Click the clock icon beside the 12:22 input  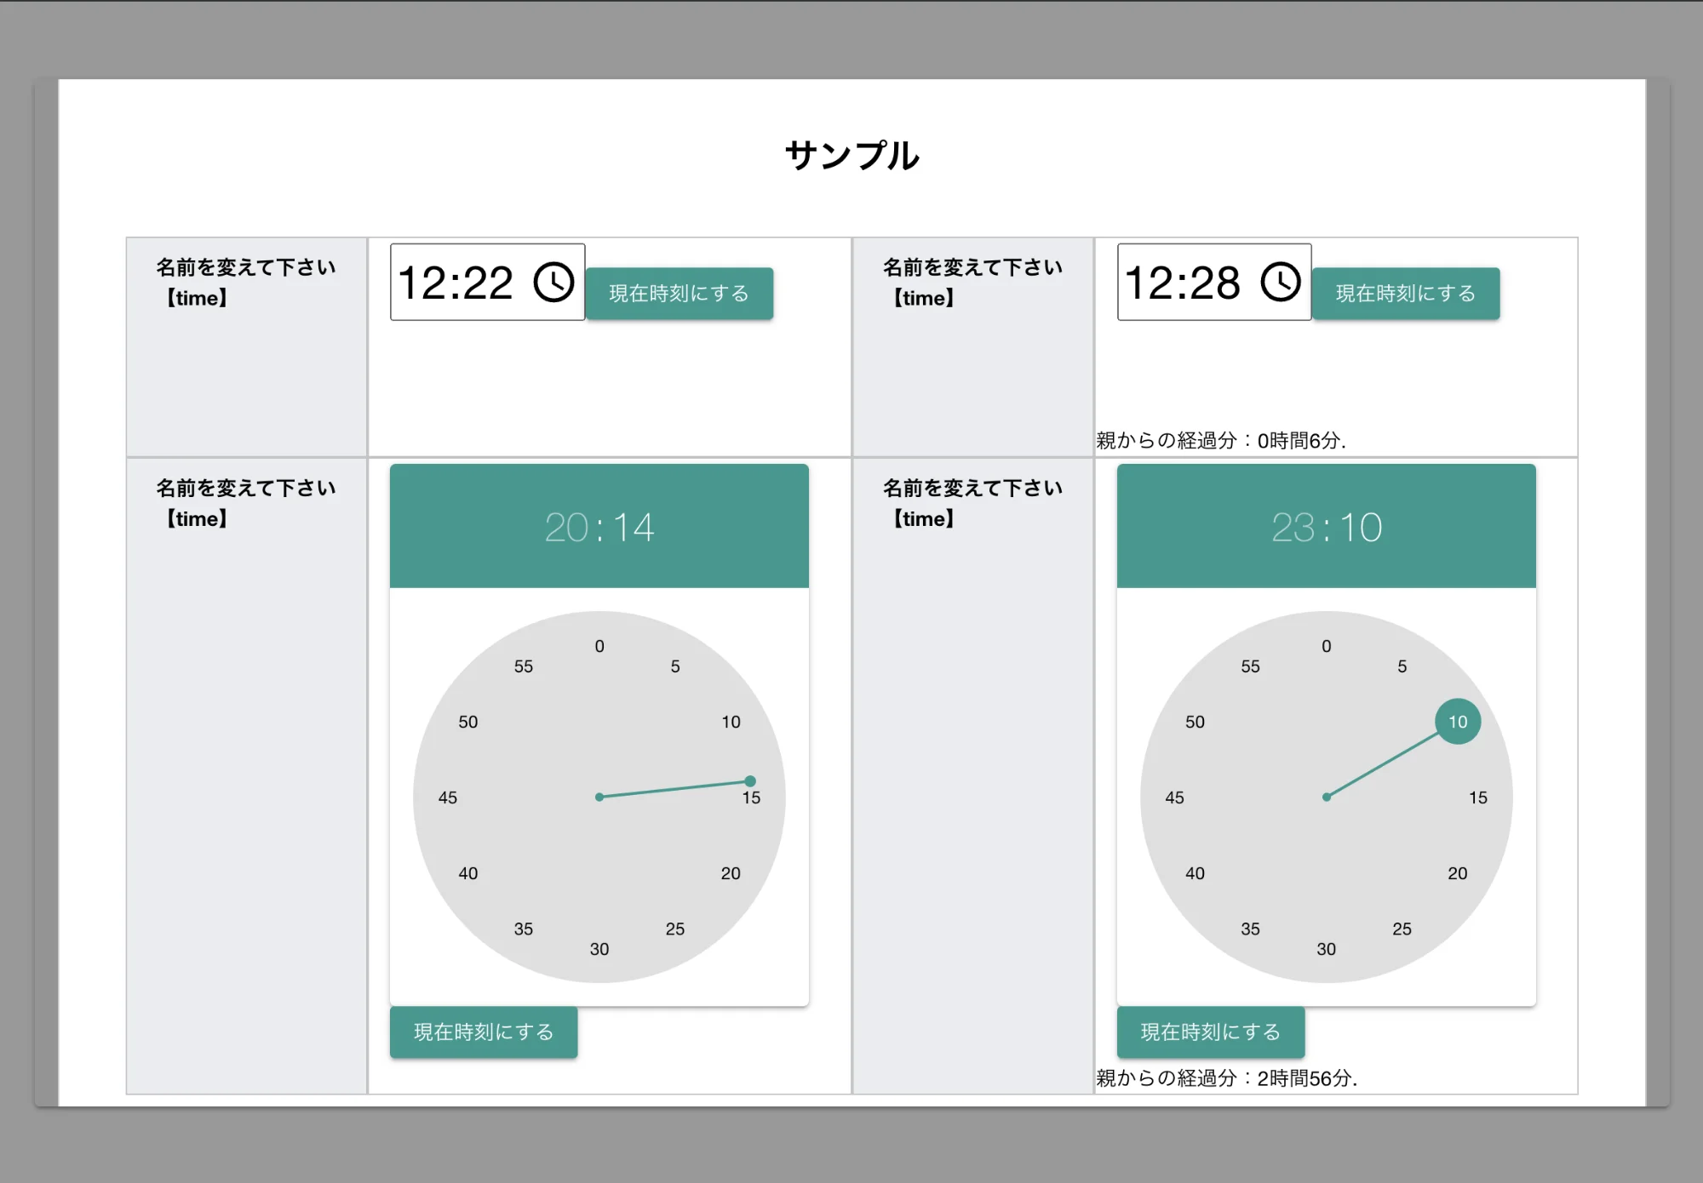[552, 283]
